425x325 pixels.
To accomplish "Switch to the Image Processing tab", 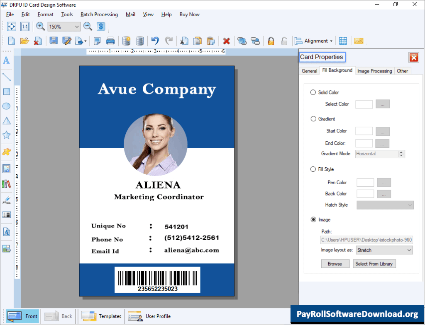I will coord(374,71).
